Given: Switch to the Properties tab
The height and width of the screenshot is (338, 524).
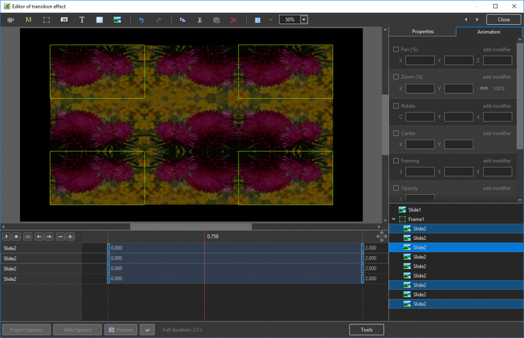Looking at the screenshot, I should tap(422, 31).
